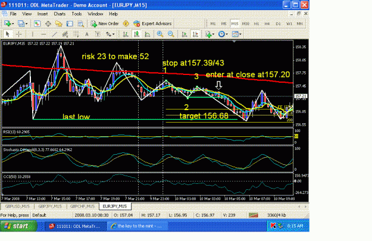This screenshot has height=241, width=372.
Task: Open the View menu
Action: 27,14
